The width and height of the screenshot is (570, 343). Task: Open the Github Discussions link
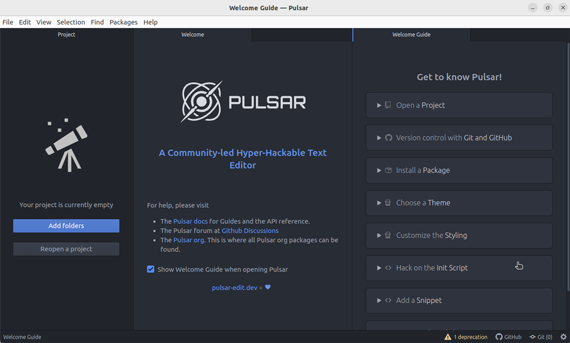[250, 230]
